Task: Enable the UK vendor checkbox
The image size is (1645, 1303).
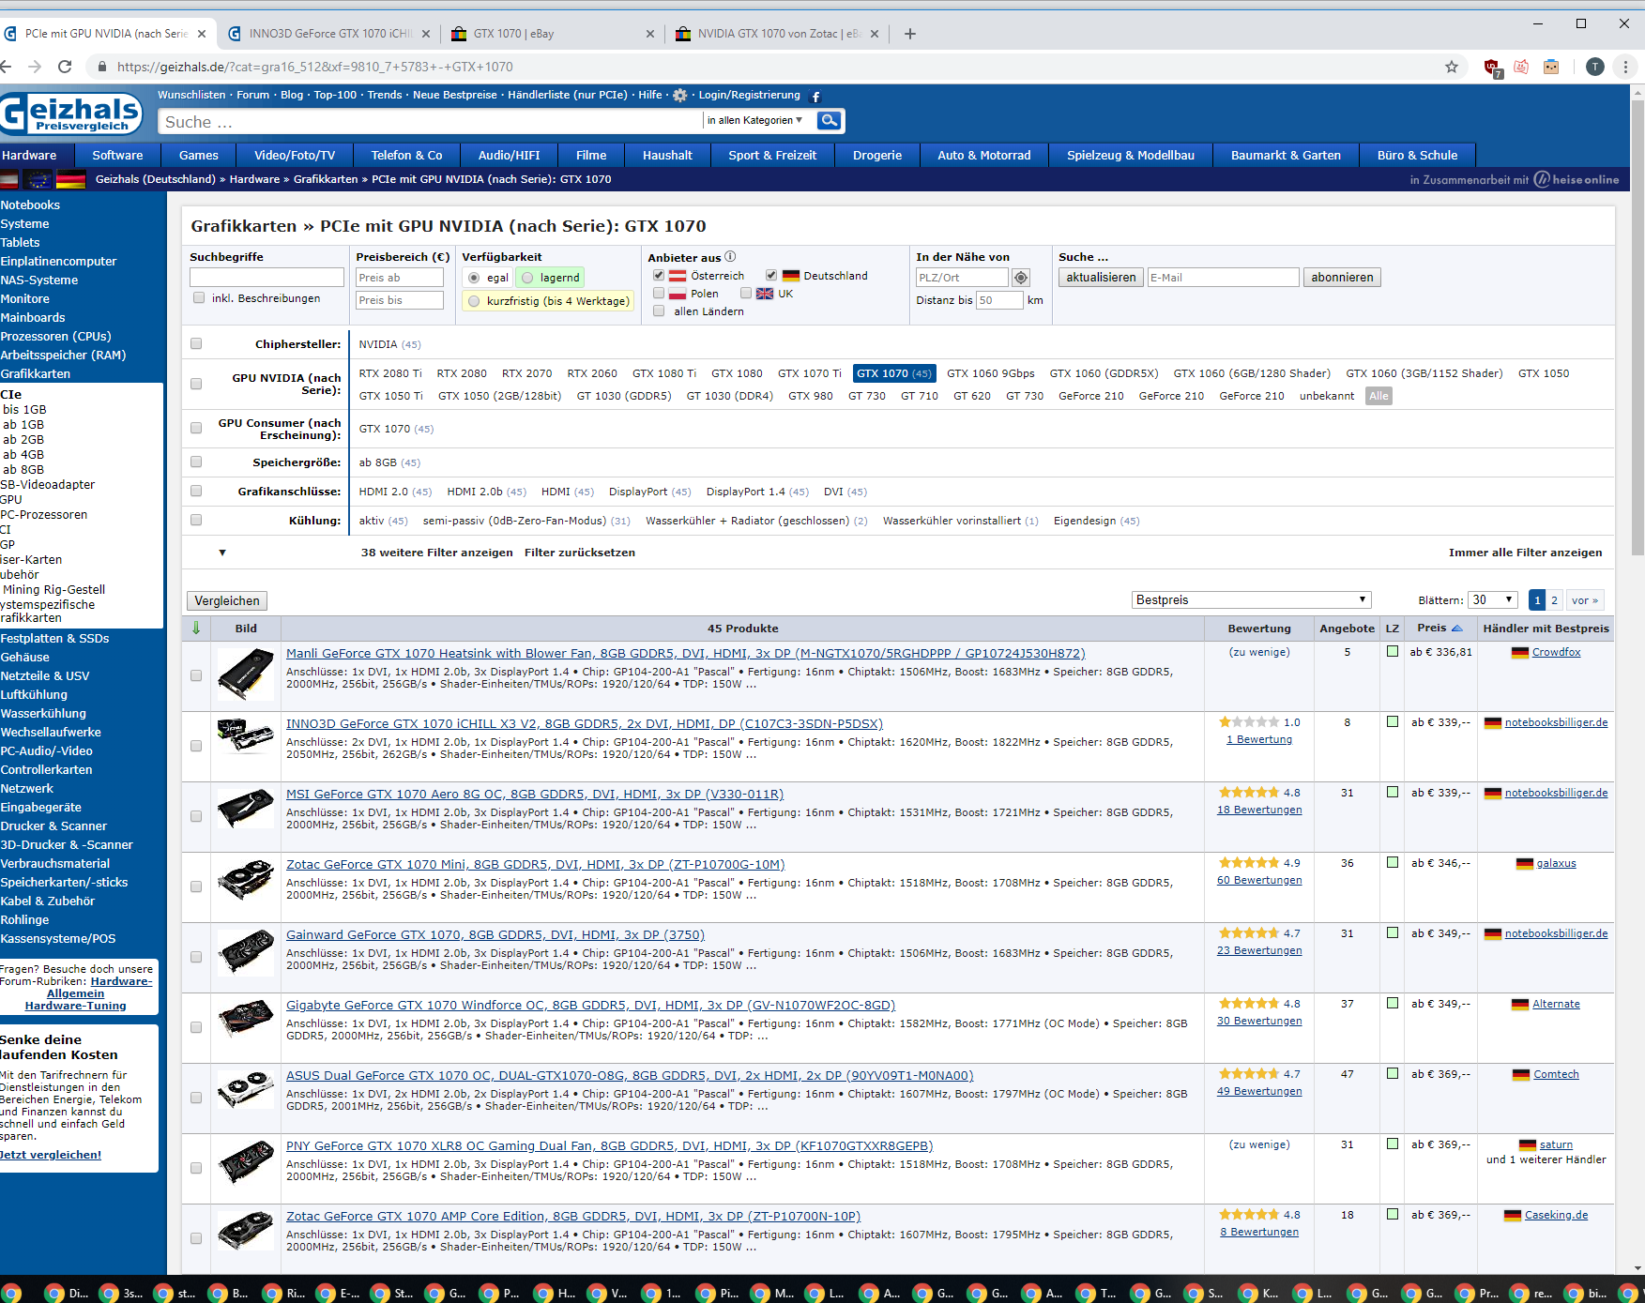Action: pyautogui.click(x=746, y=293)
